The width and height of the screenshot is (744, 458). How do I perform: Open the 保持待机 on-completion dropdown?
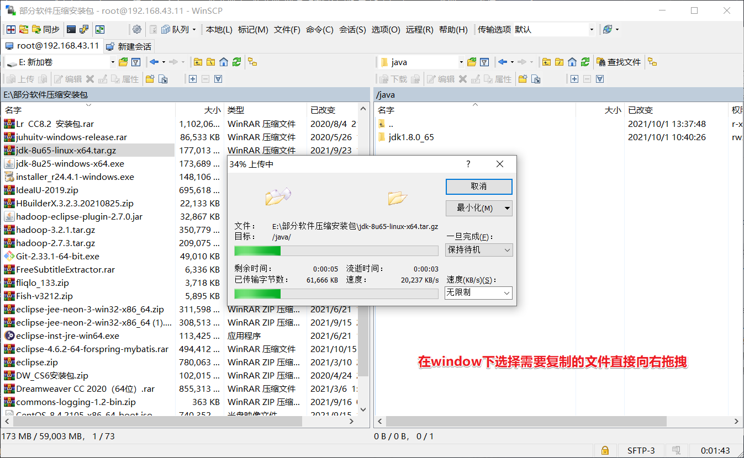[478, 250]
